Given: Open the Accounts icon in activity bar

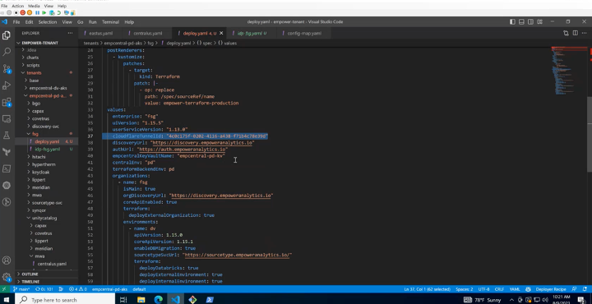Looking at the screenshot, I should (x=7, y=260).
